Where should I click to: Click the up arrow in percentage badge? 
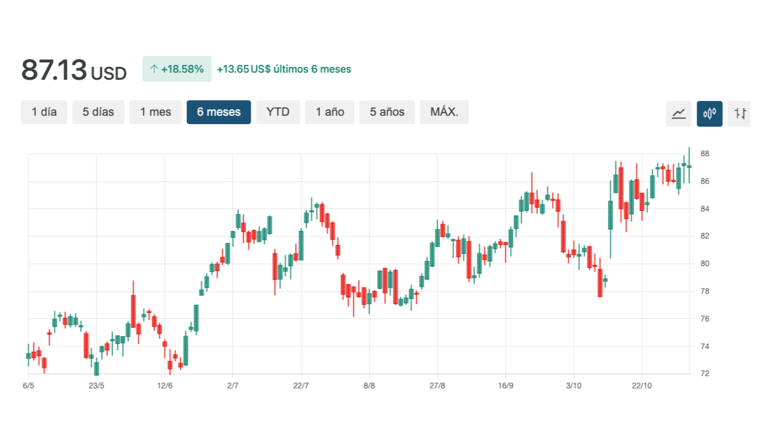pyautogui.click(x=154, y=69)
